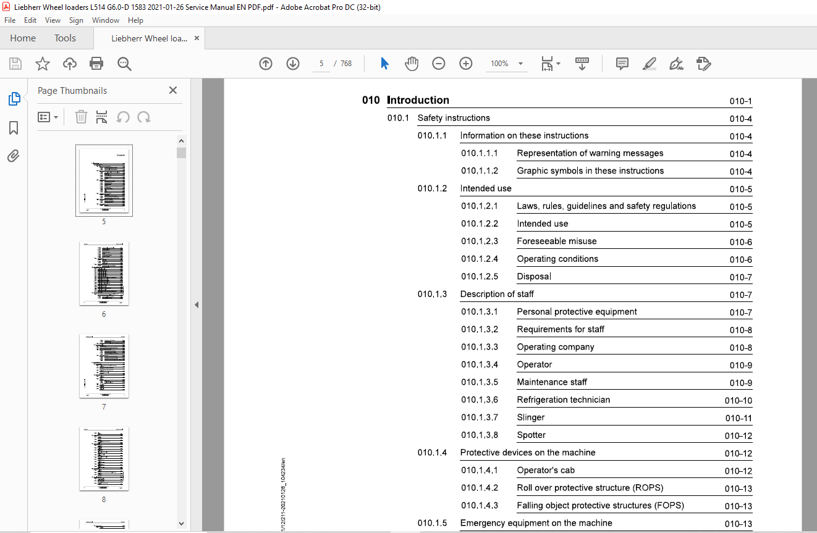This screenshot has width=817, height=533.
Task: Open 'Graphic symbols in these instructions' entry
Action: (590, 171)
